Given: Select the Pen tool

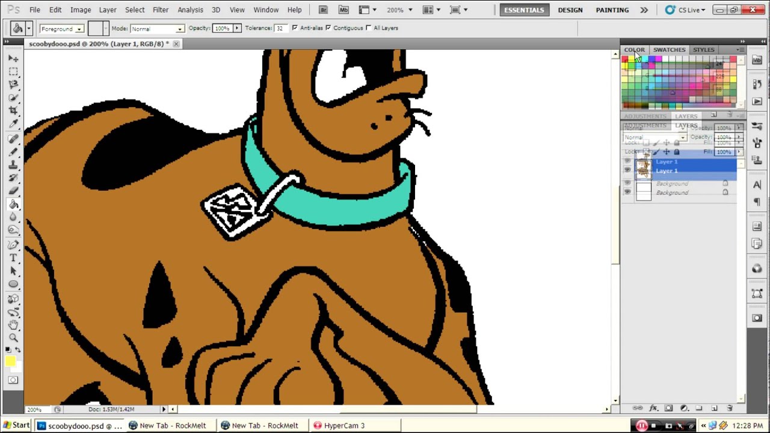Looking at the screenshot, I should 13,245.
